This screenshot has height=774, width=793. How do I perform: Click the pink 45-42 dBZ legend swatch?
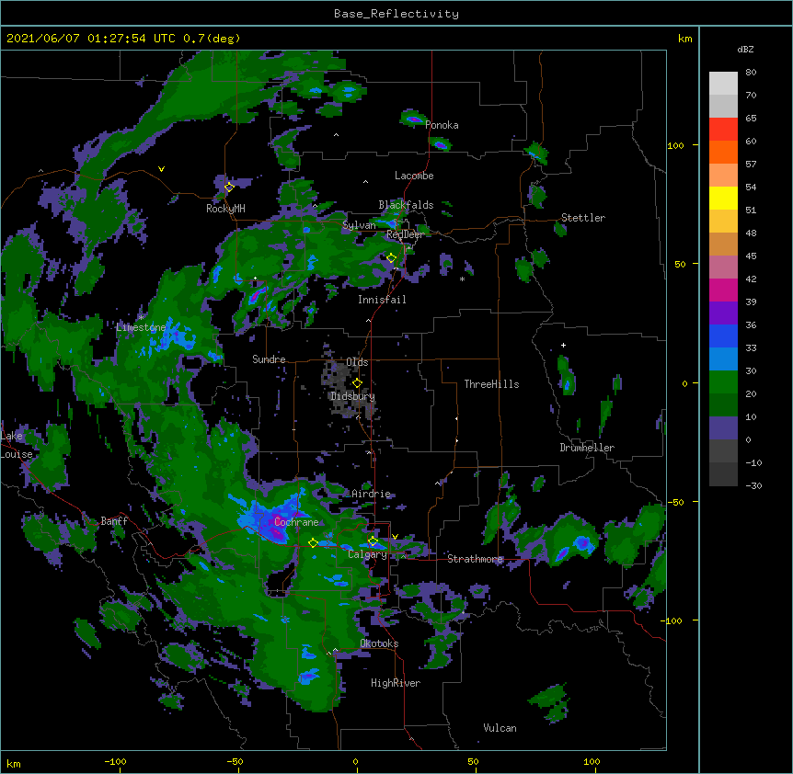(x=723, y=267)
